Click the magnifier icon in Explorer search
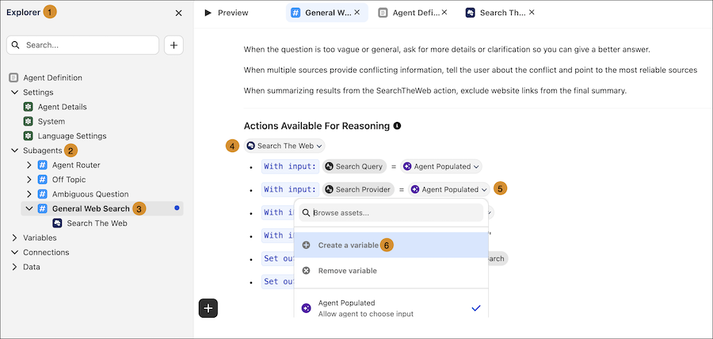 click(16, 45)
